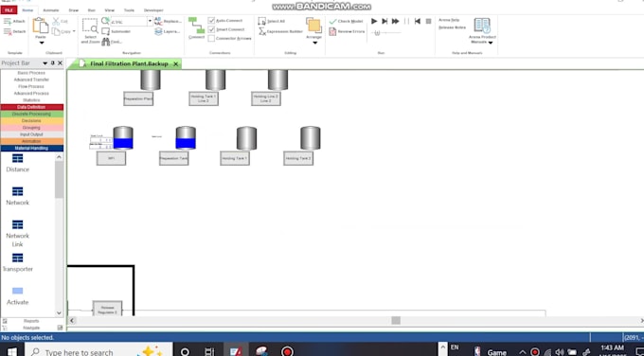Expand the Advanced Transfer panel
Screen dimensions: 644x356
(31, 80)
